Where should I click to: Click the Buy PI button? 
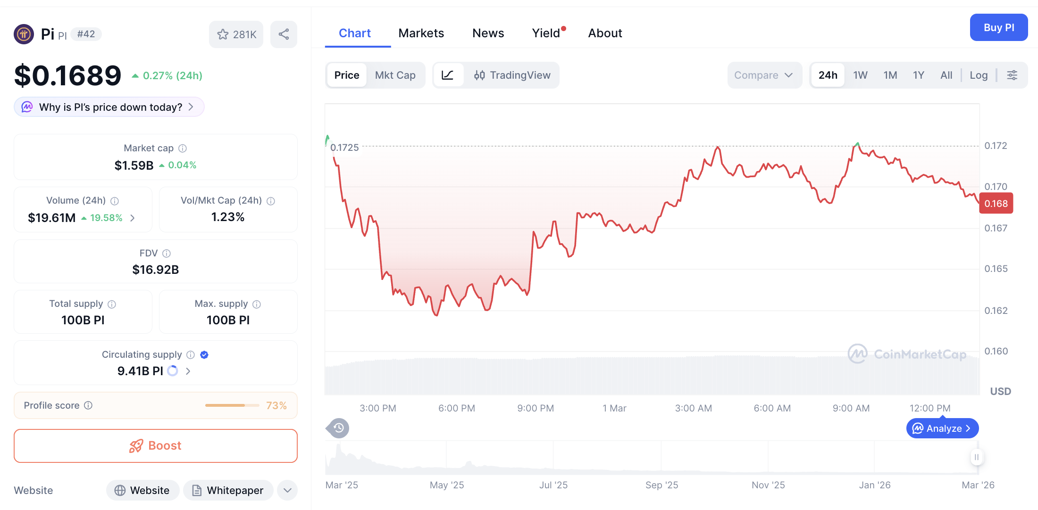tap(999, 27)
